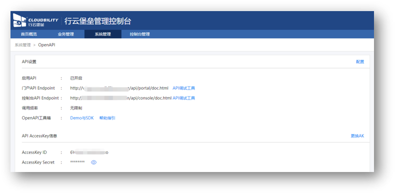Open the Demo与SDK link
395x193 pixels.
tap(82, 118)
